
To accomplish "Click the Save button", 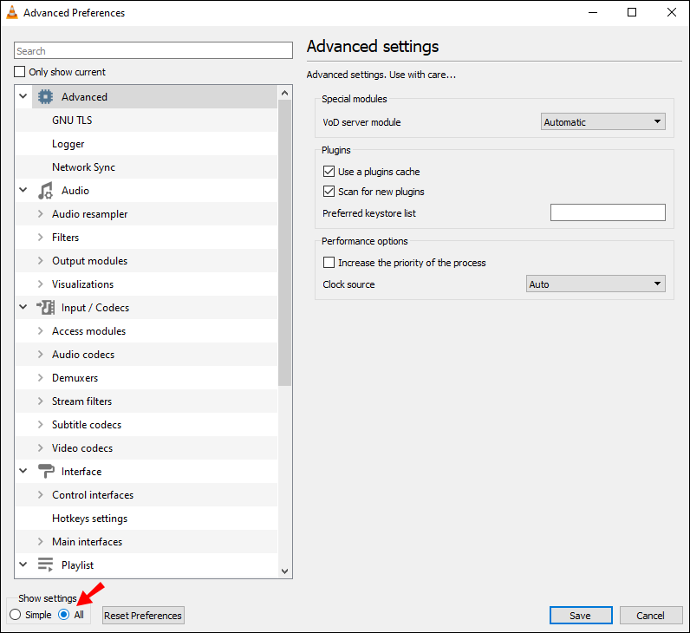I will pos(580,616).
